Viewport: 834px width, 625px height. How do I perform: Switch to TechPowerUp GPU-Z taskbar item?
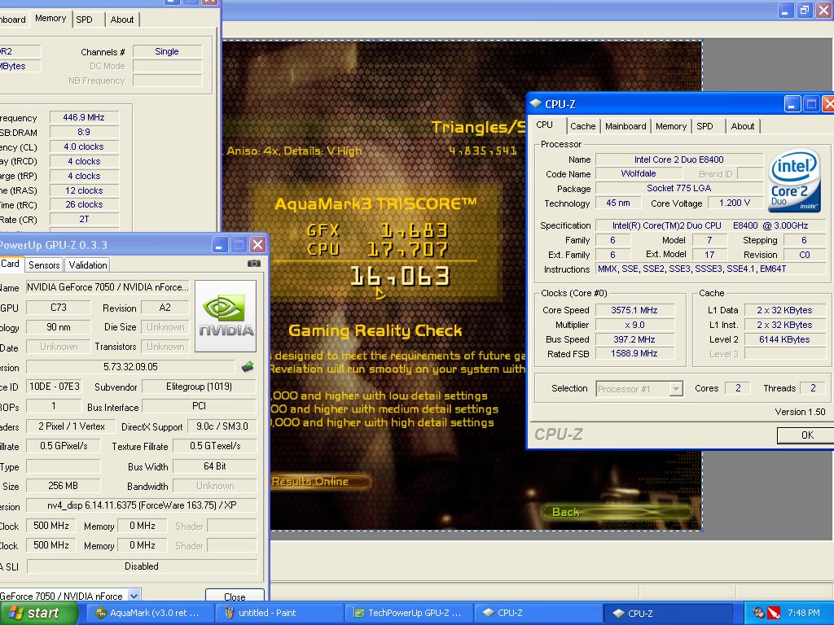(409, 613)
